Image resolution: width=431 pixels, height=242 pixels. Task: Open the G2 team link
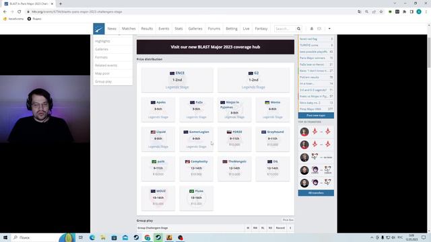(x=256, y=73)
